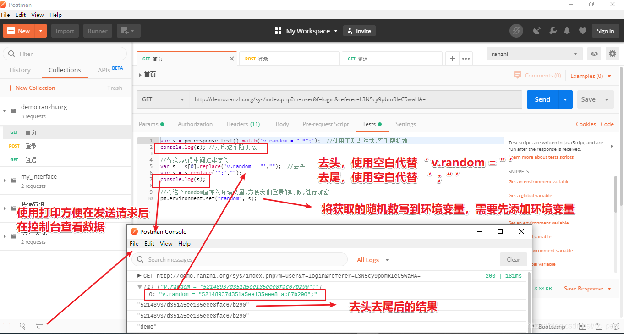The width and height of the screenshot is (624, 334).
Task: Add a new request tab with plus
Action: tap(453, 59)
